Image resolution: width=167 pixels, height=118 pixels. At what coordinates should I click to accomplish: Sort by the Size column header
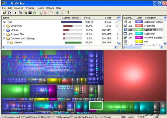coord(103,18)
